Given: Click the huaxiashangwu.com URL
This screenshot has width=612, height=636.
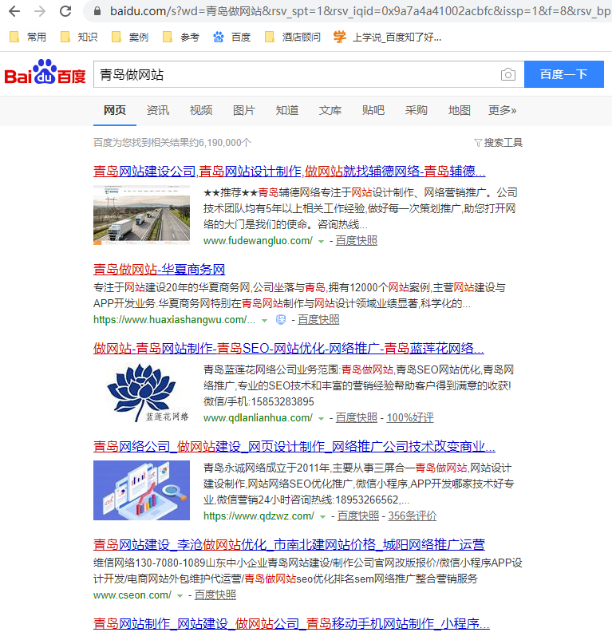Looking at the screenshot, I should click(174, 320).
